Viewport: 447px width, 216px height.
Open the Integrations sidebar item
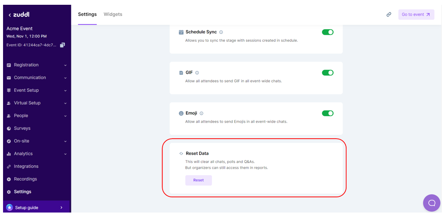pos(26,166)
